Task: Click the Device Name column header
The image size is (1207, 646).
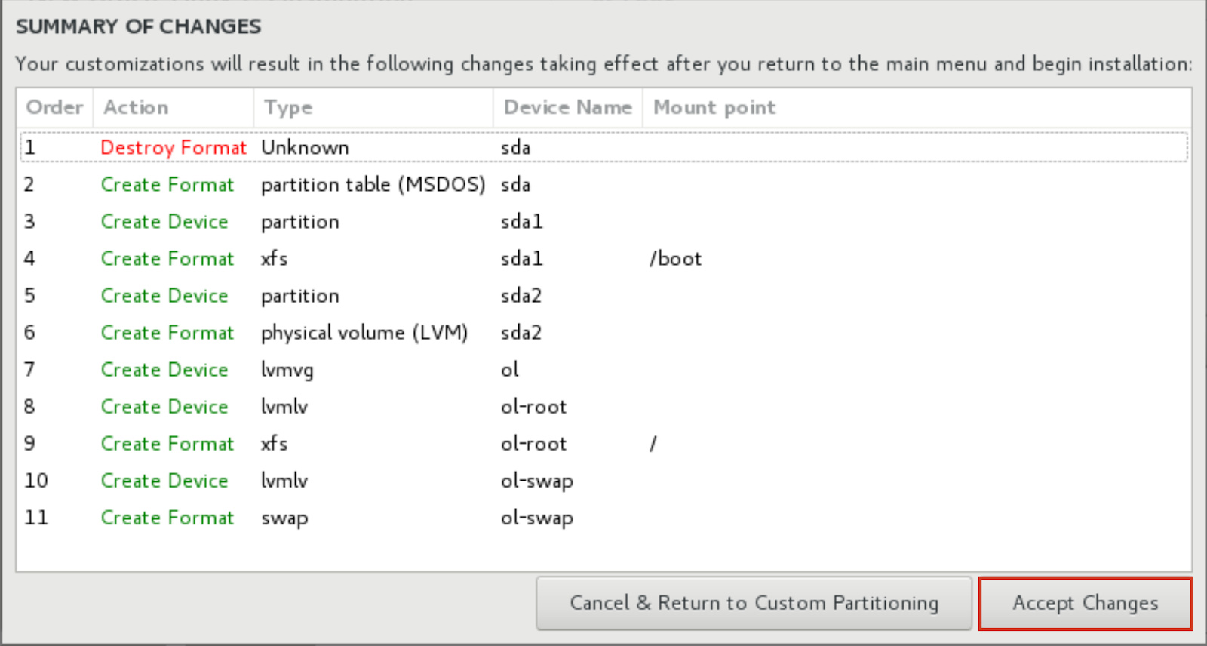Action: [x=568, y=108]
